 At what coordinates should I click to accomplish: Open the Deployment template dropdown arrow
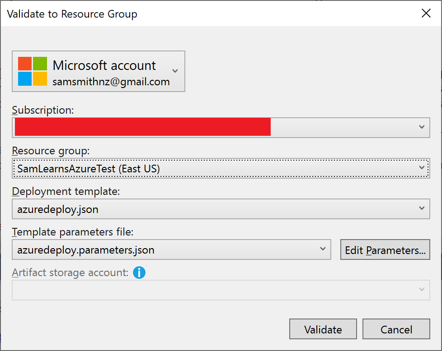pos(422,209)
